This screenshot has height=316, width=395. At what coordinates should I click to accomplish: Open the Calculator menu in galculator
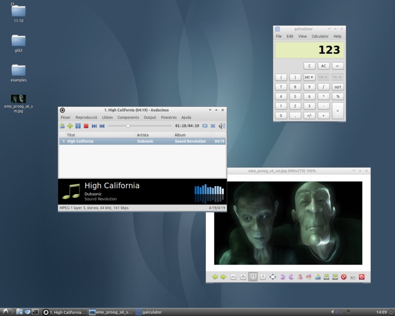click(320, 36)
